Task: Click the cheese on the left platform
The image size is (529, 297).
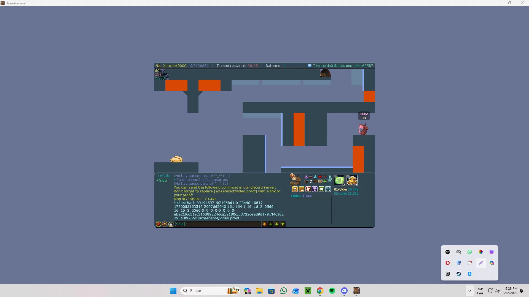Action: point(176,159)
